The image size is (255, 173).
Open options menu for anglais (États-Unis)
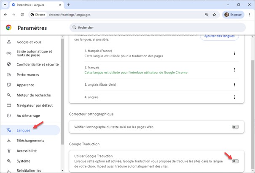[234, 85]
